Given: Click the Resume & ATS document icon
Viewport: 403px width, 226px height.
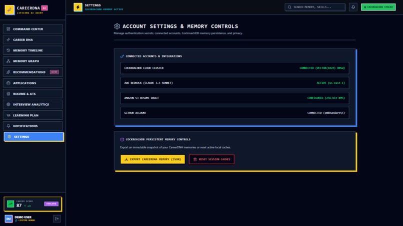Looking at the screenshot, I should (8, 94).
